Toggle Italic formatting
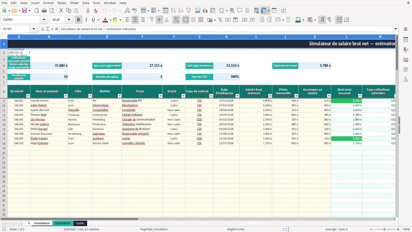The width and height of the screenshot is (412, 232). pos(86,20)
